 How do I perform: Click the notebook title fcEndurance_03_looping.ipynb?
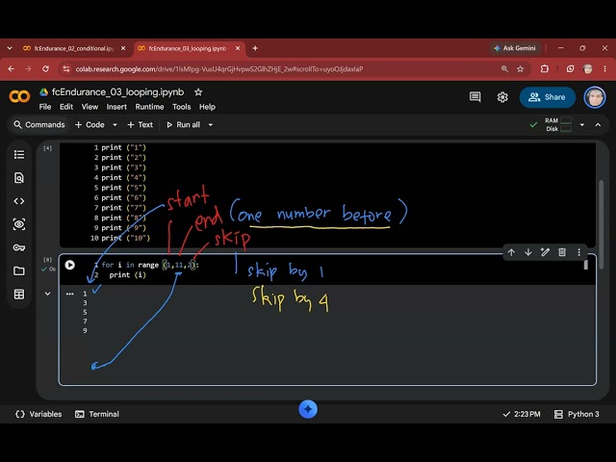(117, 92)
